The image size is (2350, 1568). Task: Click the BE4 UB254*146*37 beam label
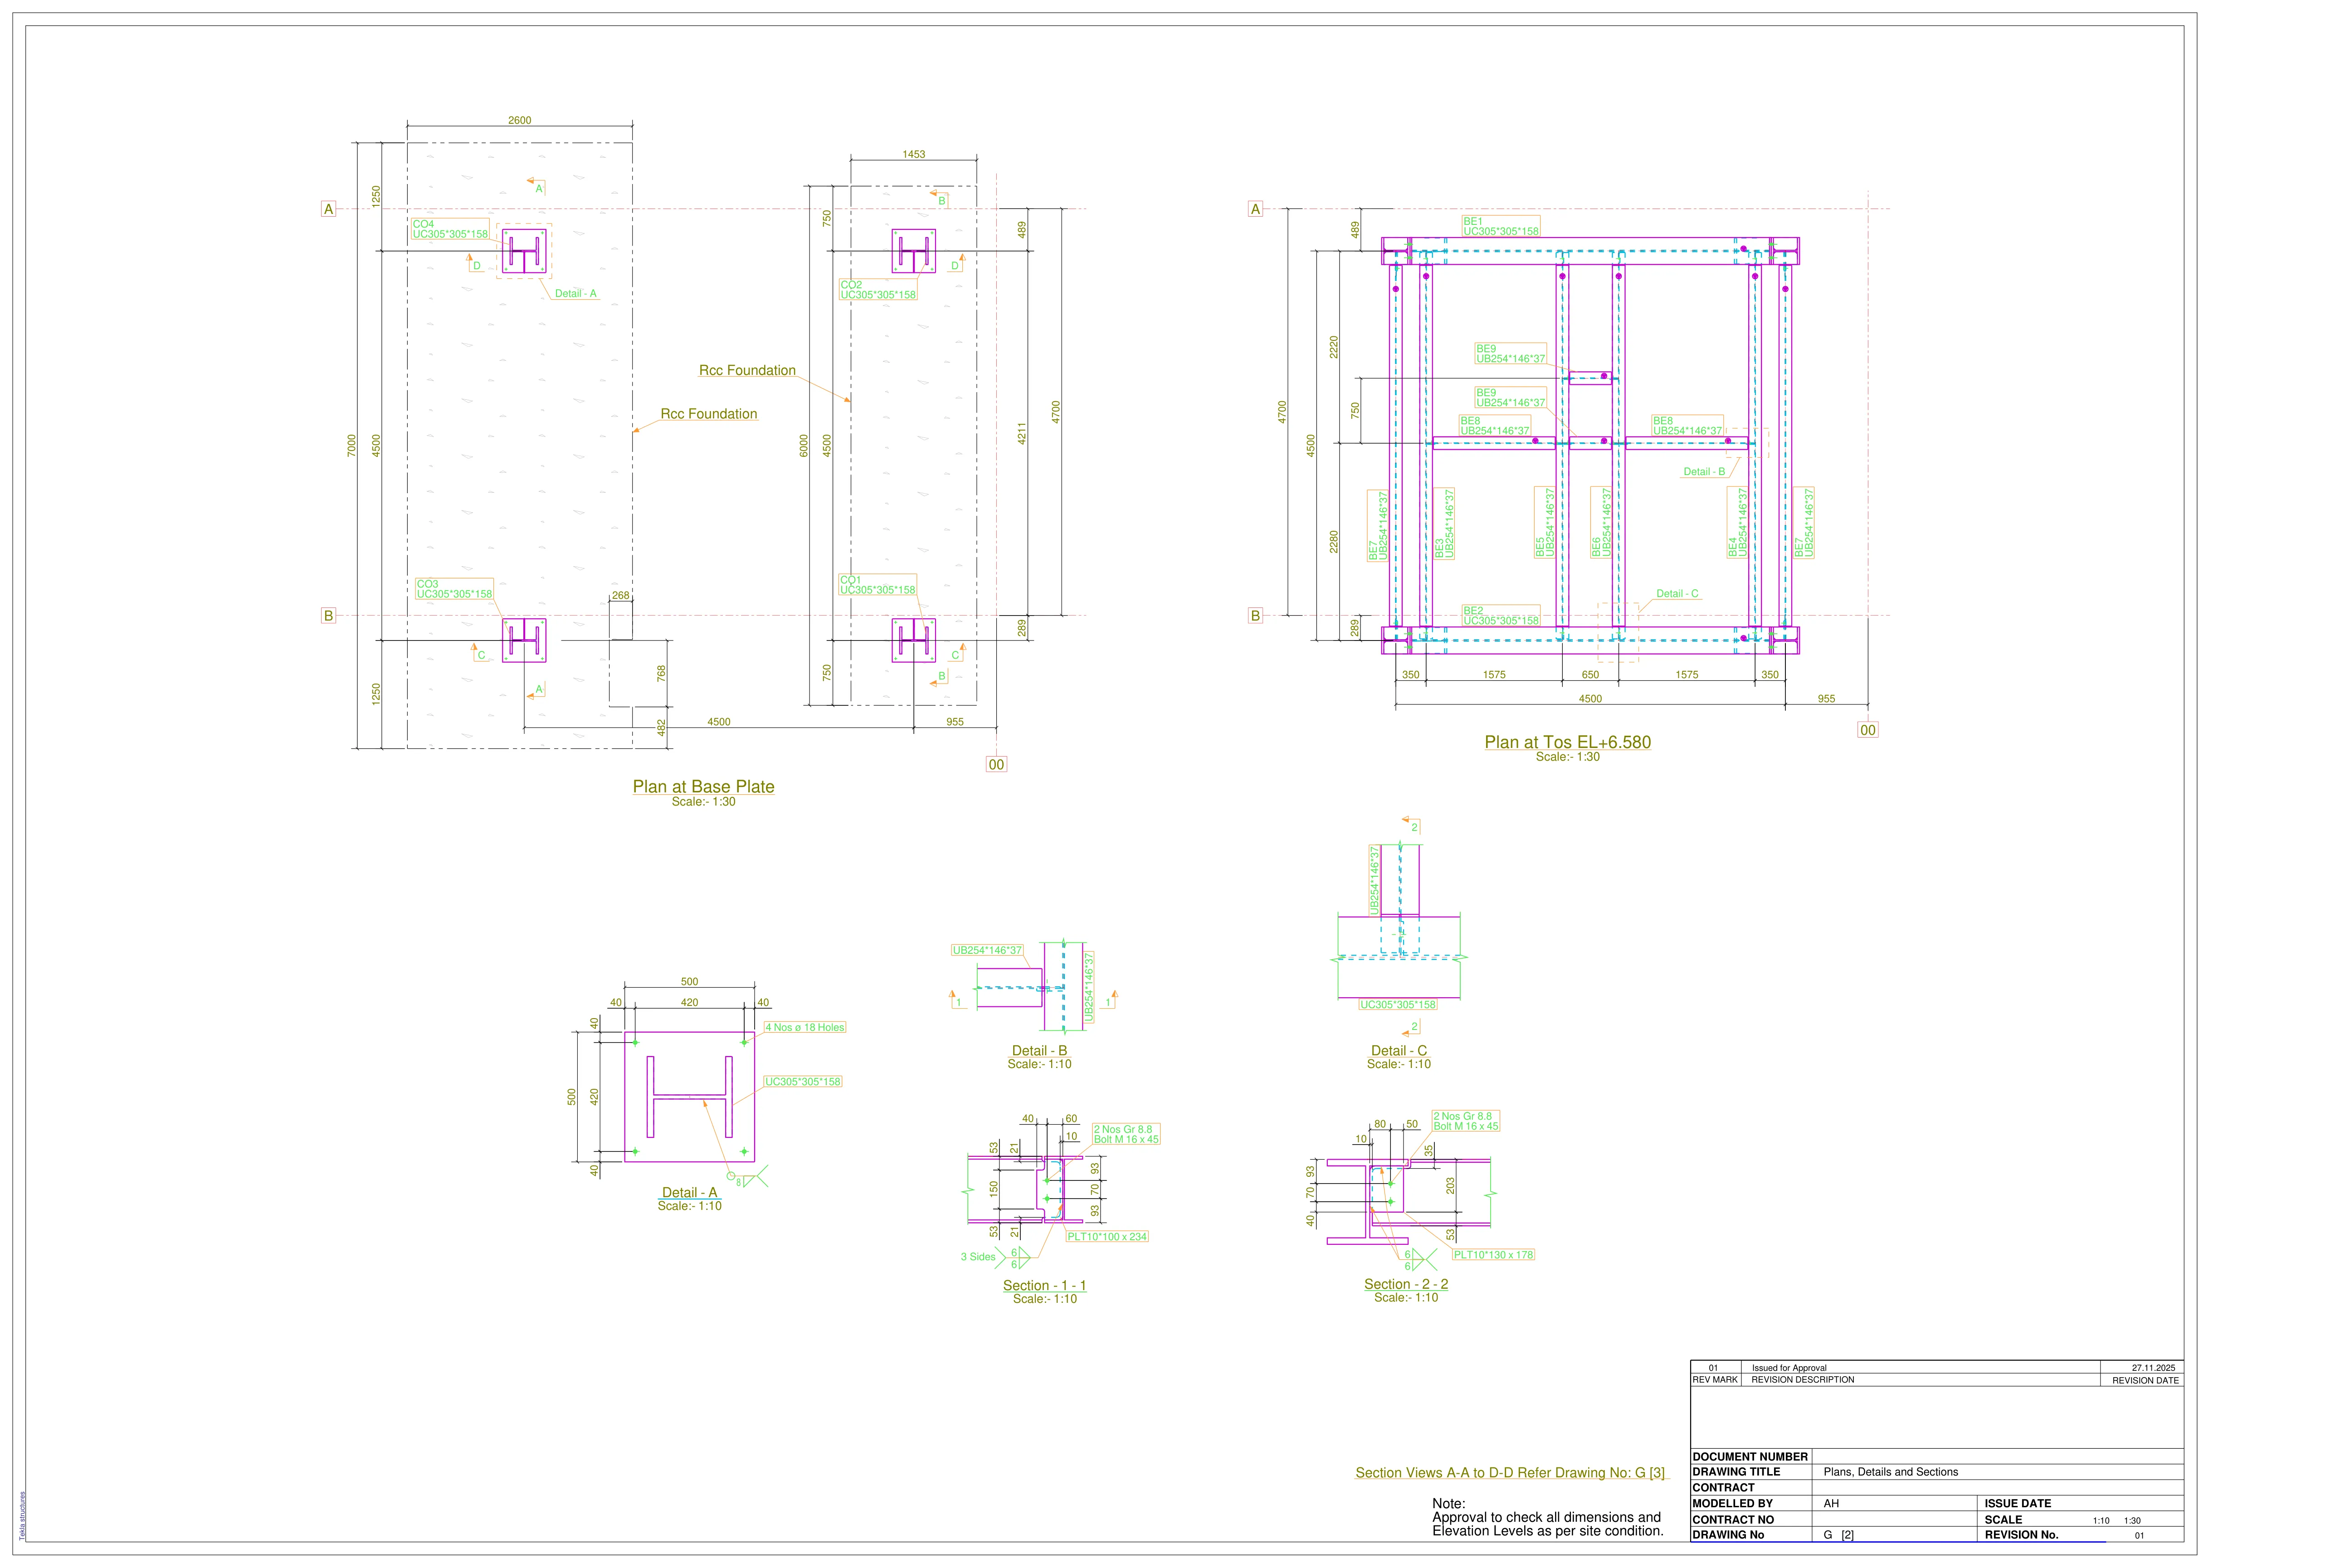tap(1738, 523)
